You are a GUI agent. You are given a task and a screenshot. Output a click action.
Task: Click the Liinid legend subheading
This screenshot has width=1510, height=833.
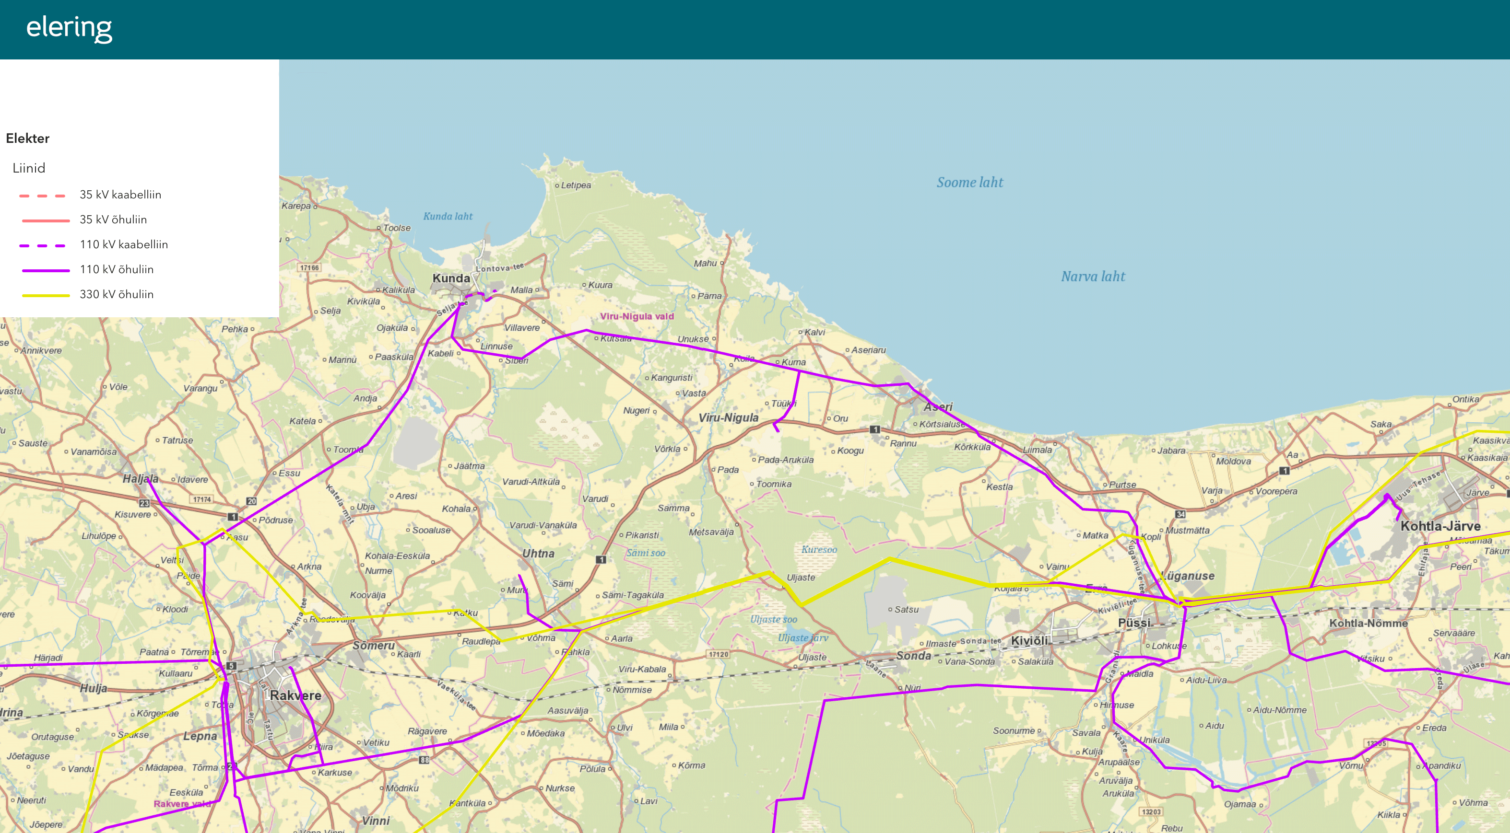coord(29,168)
